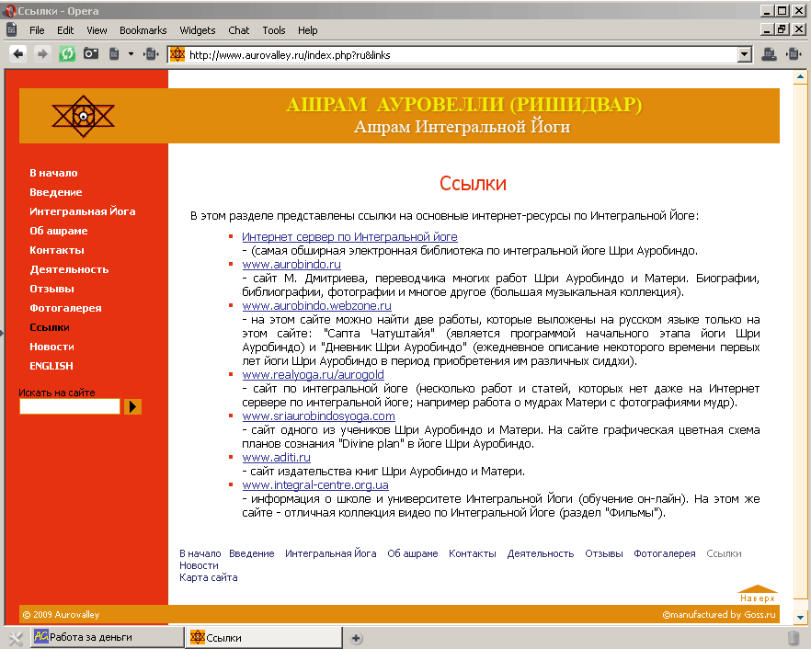Reload the page with green refresh icon
This screenshot has height=649, width=811.
pyautogui.click(x=67, y=54)
